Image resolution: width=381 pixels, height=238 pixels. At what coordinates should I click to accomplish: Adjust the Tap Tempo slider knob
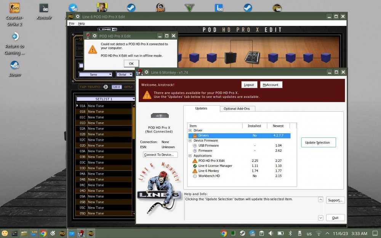click(x=106, y=87)
